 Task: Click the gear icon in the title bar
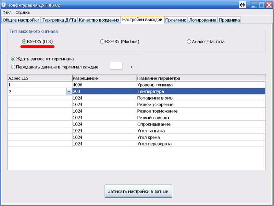3,5
